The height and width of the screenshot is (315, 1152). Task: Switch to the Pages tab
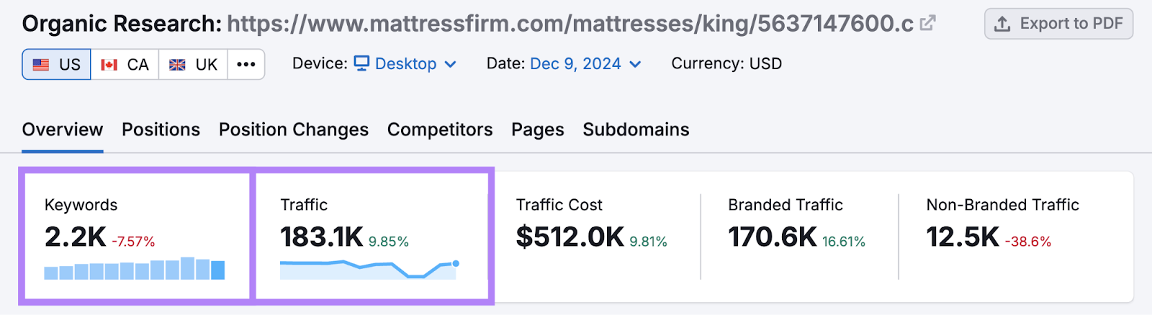point(538,129)
